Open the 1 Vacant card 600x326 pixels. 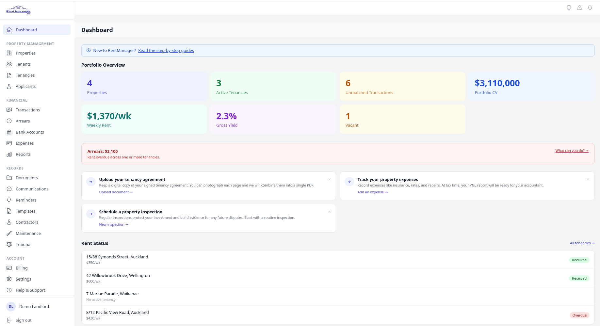pyautogui.click(x=402, y=119)
